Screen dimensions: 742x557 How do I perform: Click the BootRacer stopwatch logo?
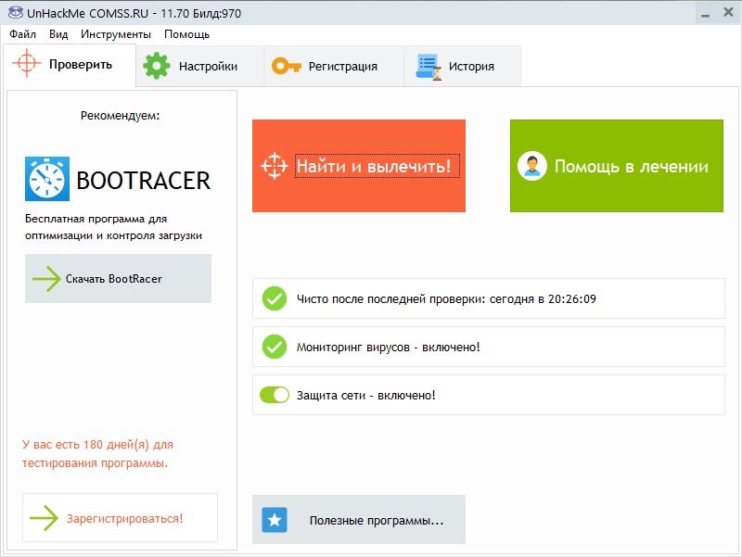tap(47, 179)
